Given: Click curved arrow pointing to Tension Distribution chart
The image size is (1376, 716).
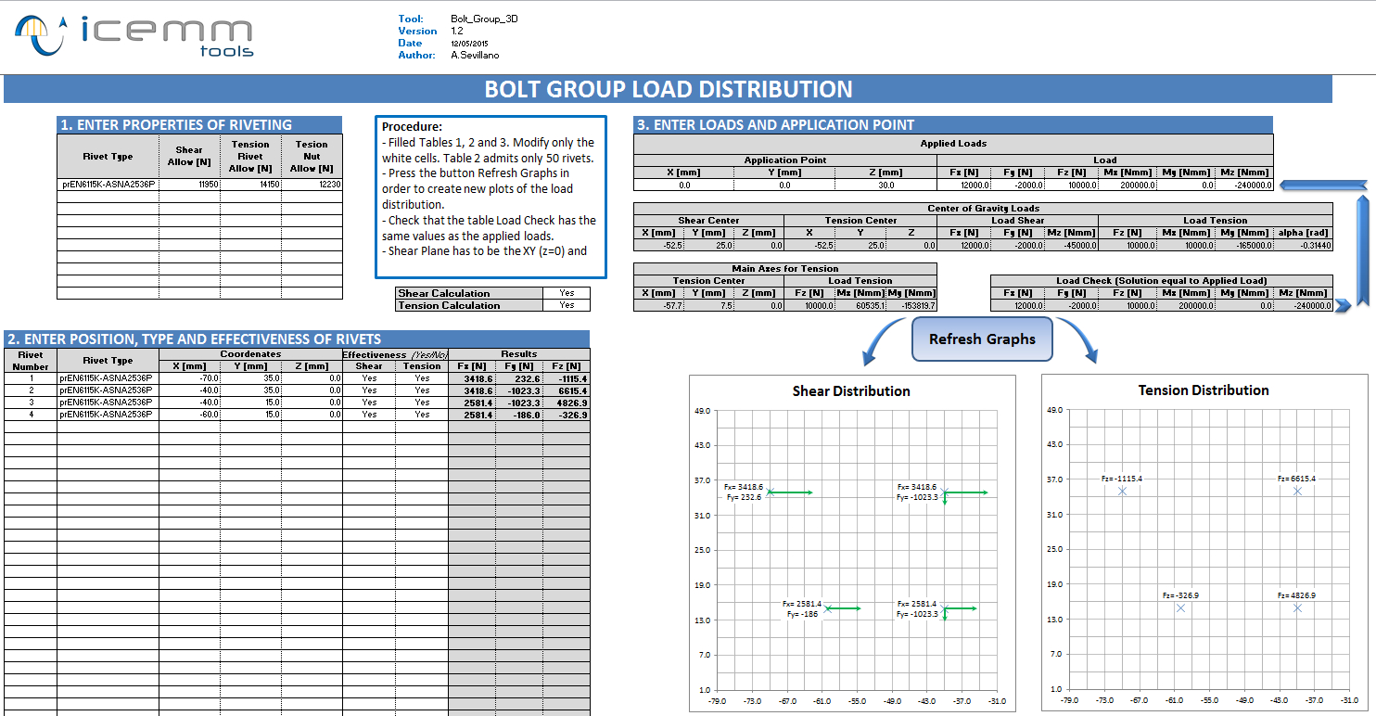Looking at the screenshot, I should coord(1079,341).
